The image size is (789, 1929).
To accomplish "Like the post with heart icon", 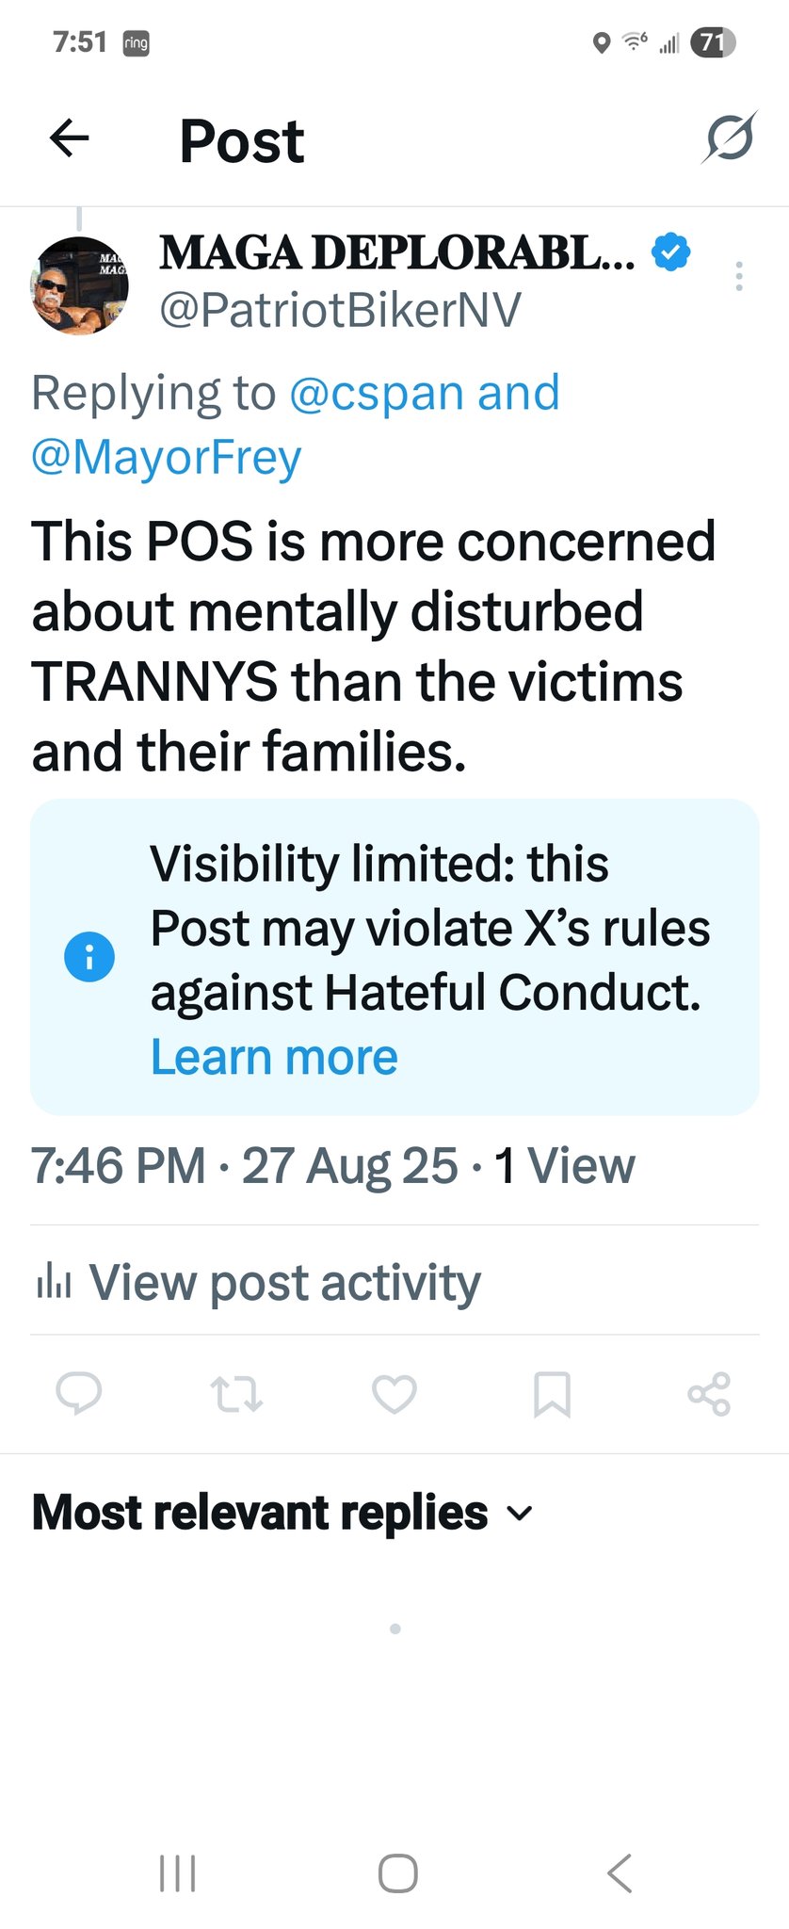I will (394, 1394).
